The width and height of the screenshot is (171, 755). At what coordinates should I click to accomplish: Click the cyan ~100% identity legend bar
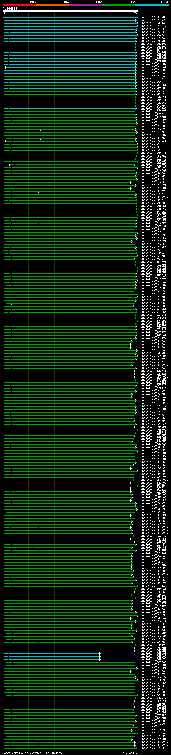coord(152,5)
